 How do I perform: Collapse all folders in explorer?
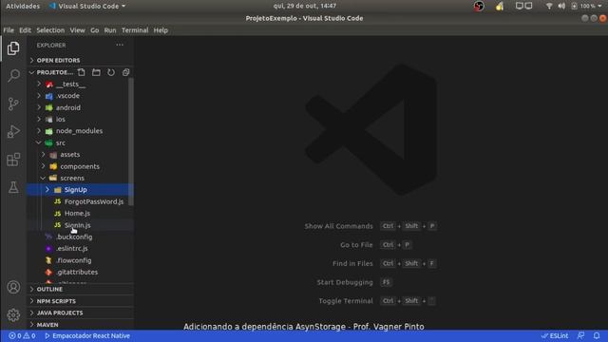pos(125,72)
